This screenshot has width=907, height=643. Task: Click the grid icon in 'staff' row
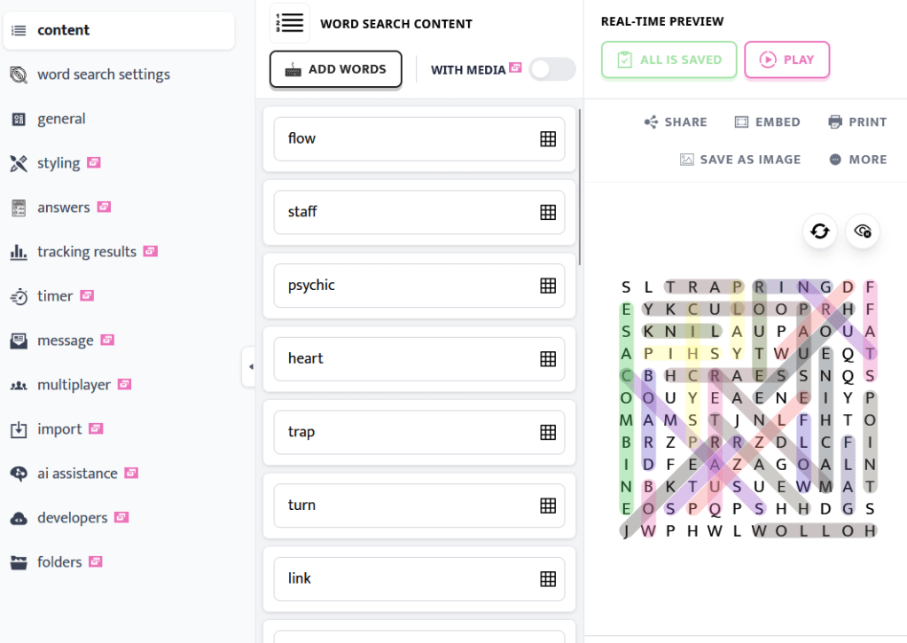tap(548, 212)
